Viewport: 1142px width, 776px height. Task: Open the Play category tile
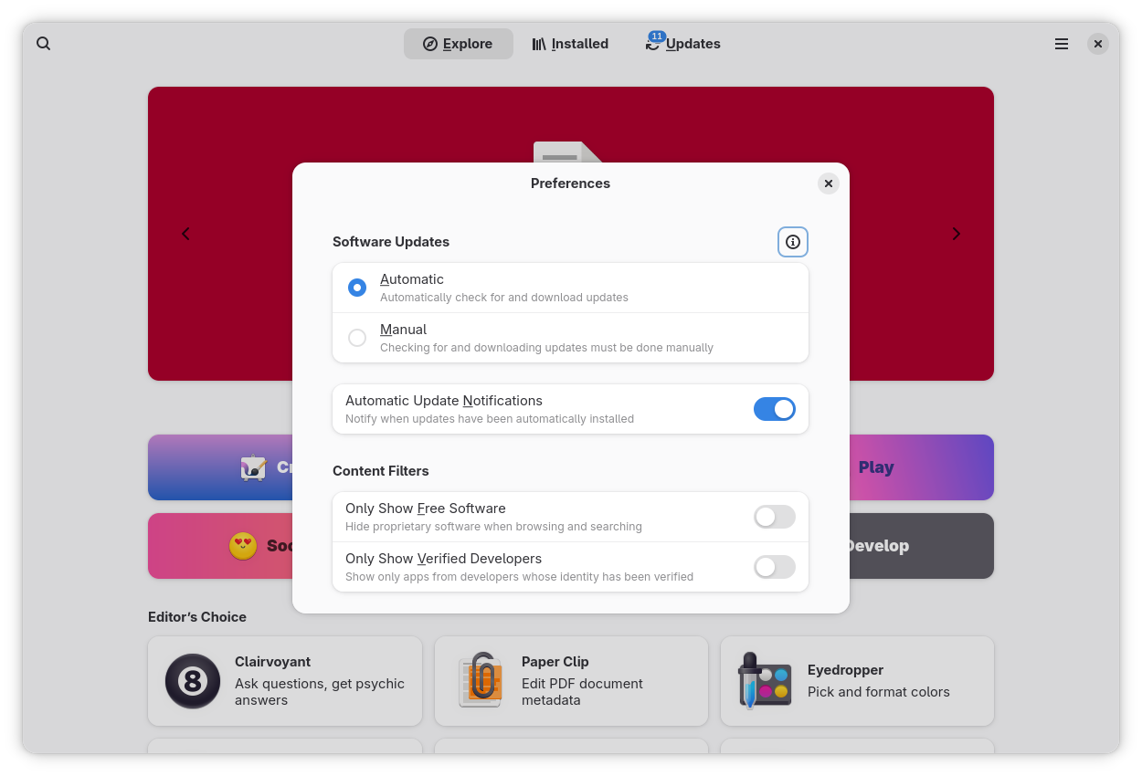click(921, 467)
